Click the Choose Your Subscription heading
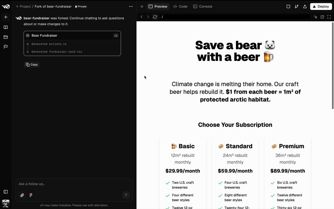Screen dimensions: 334x209 [235, 125]
